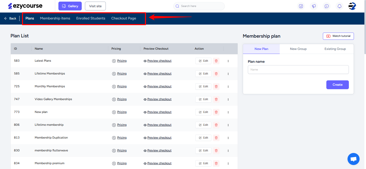The width and height of the screenshot is (366, 169).
Task: Open Pricing for membership flutterwave
Action: [x=119, y=151]
